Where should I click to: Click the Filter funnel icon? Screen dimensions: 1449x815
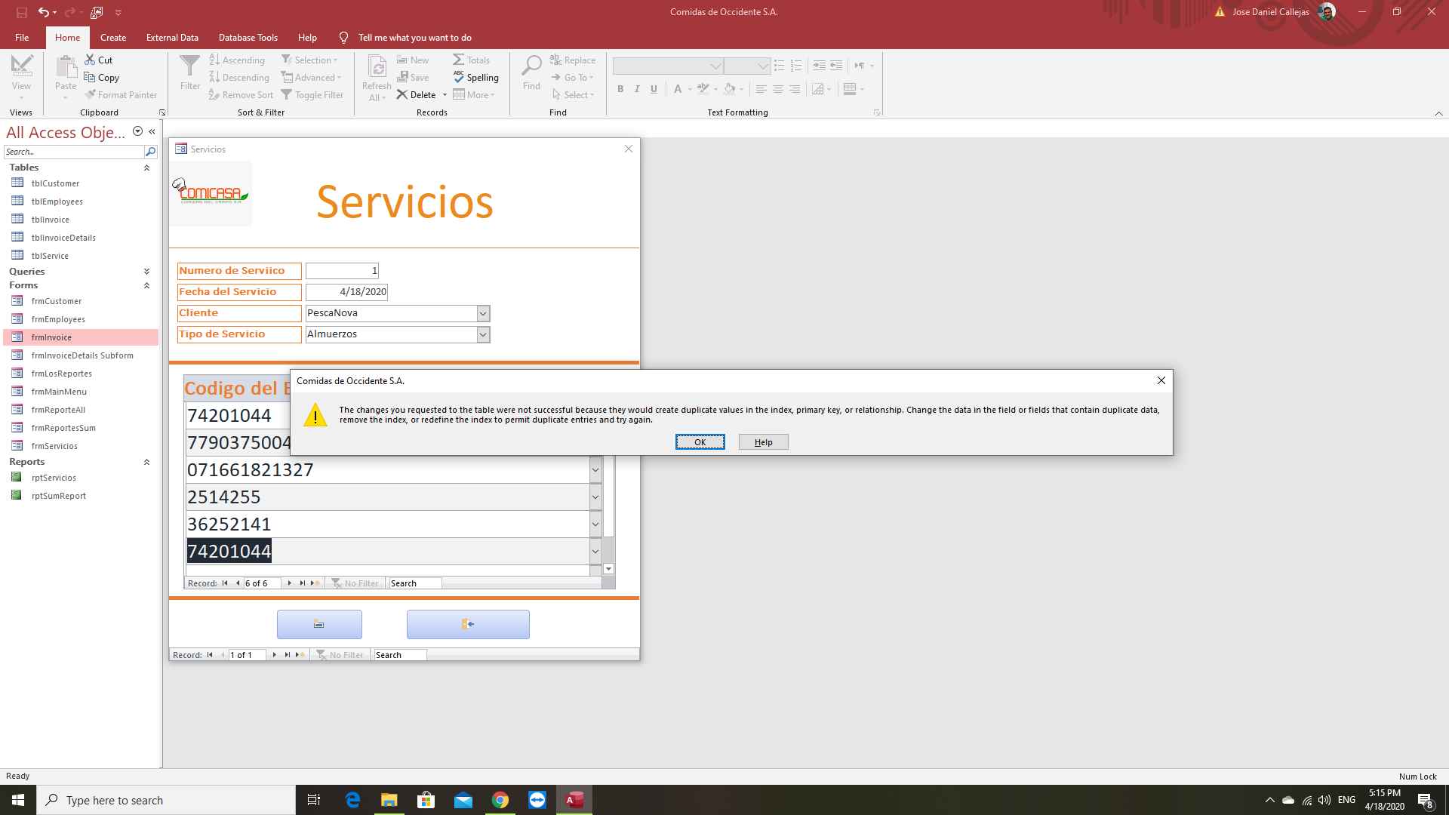pos(190,66)
